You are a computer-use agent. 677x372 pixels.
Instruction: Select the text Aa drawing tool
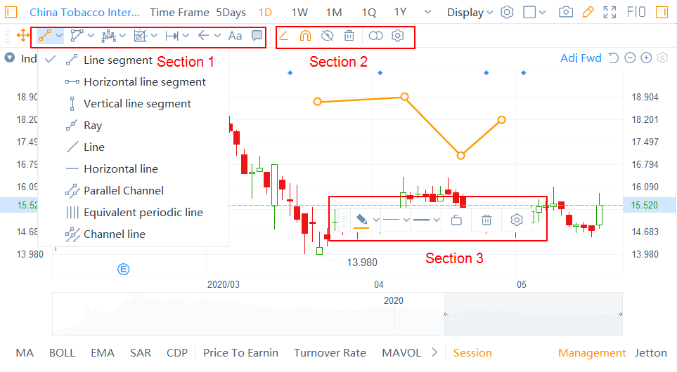click(235, 36)
